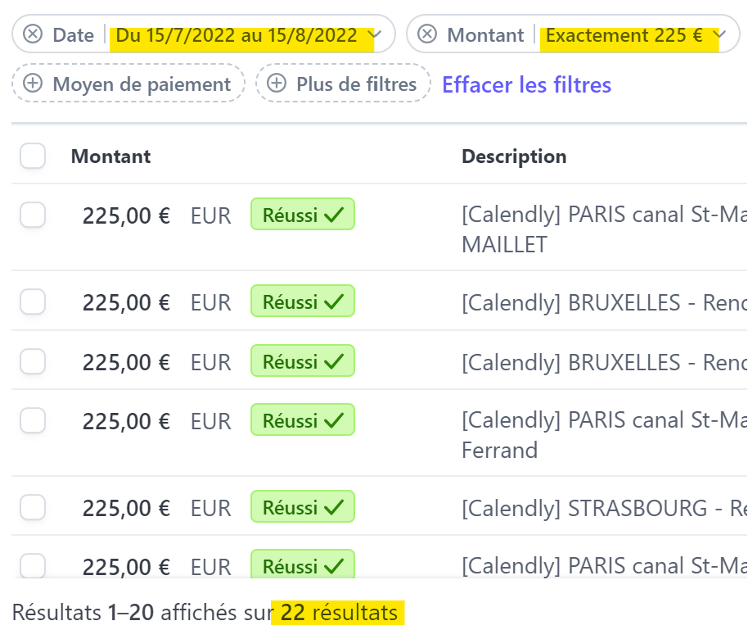This screenshot has height=639, width=748.
Task: Click the Réussi badge on STRASBOURG payment
Action: 302,507
